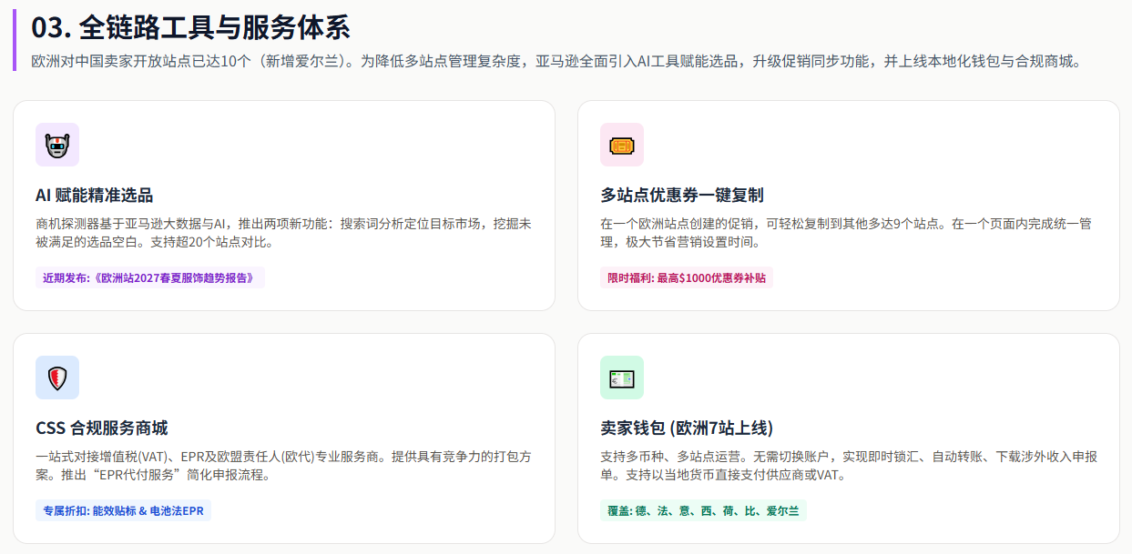Click the 商机探测器 description text
Screen dimensions: 1132x554
(282, 233)
